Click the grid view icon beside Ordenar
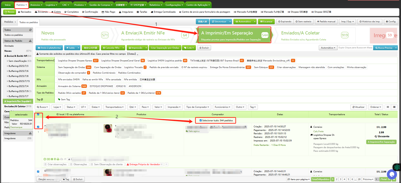Viewport: 401px width, 183px height. pyautogui.click(x=388, y=107)
